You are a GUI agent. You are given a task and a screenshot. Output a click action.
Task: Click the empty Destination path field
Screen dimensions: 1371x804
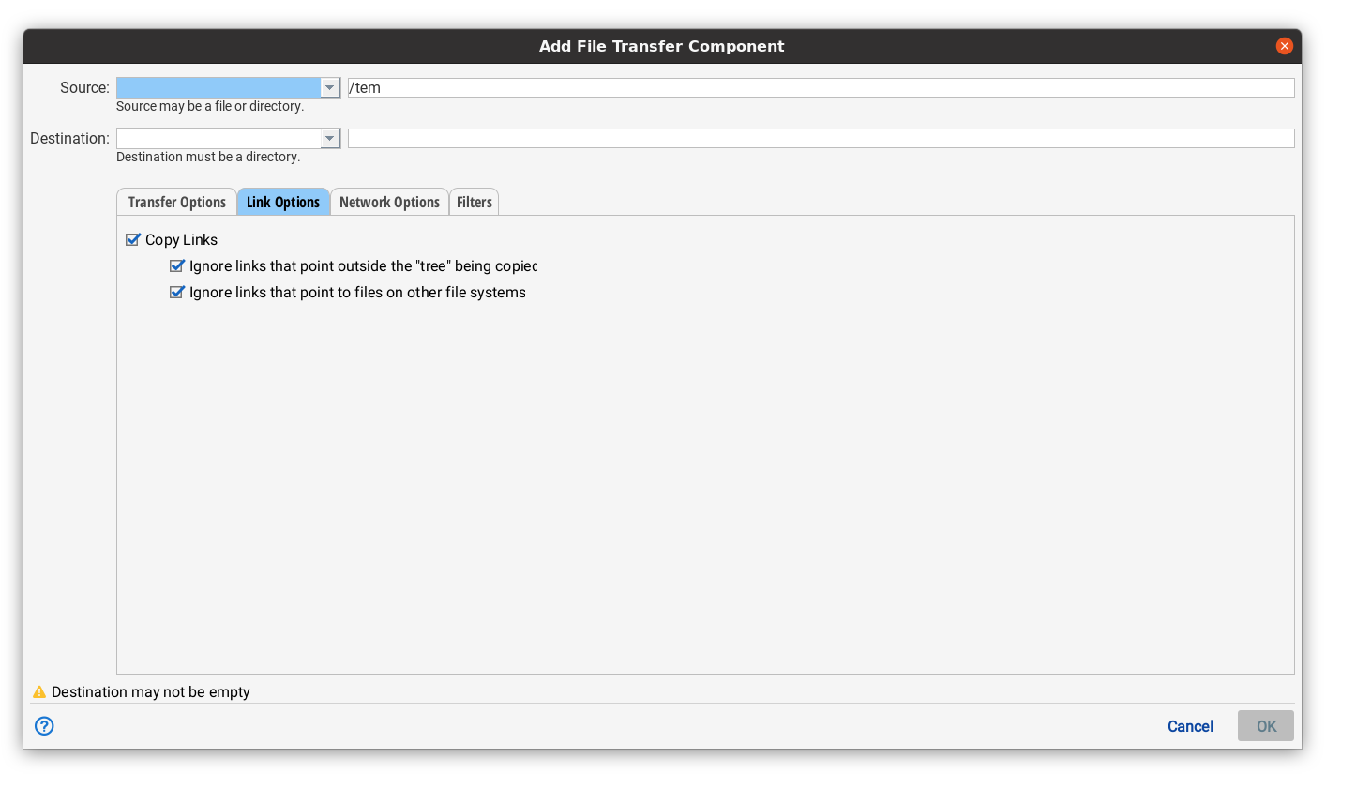(656, 137)
